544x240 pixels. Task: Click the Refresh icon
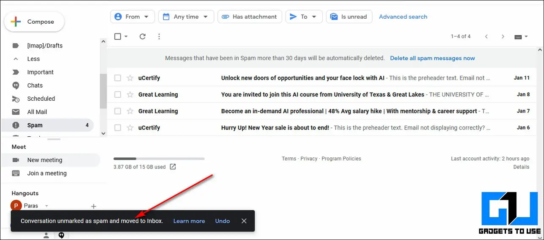[x=143, y=37]
